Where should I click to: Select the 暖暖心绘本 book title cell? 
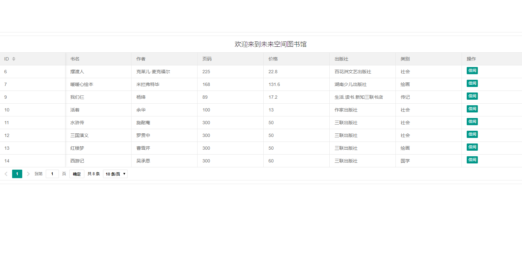pyautogui.click(x=98, y=84)
